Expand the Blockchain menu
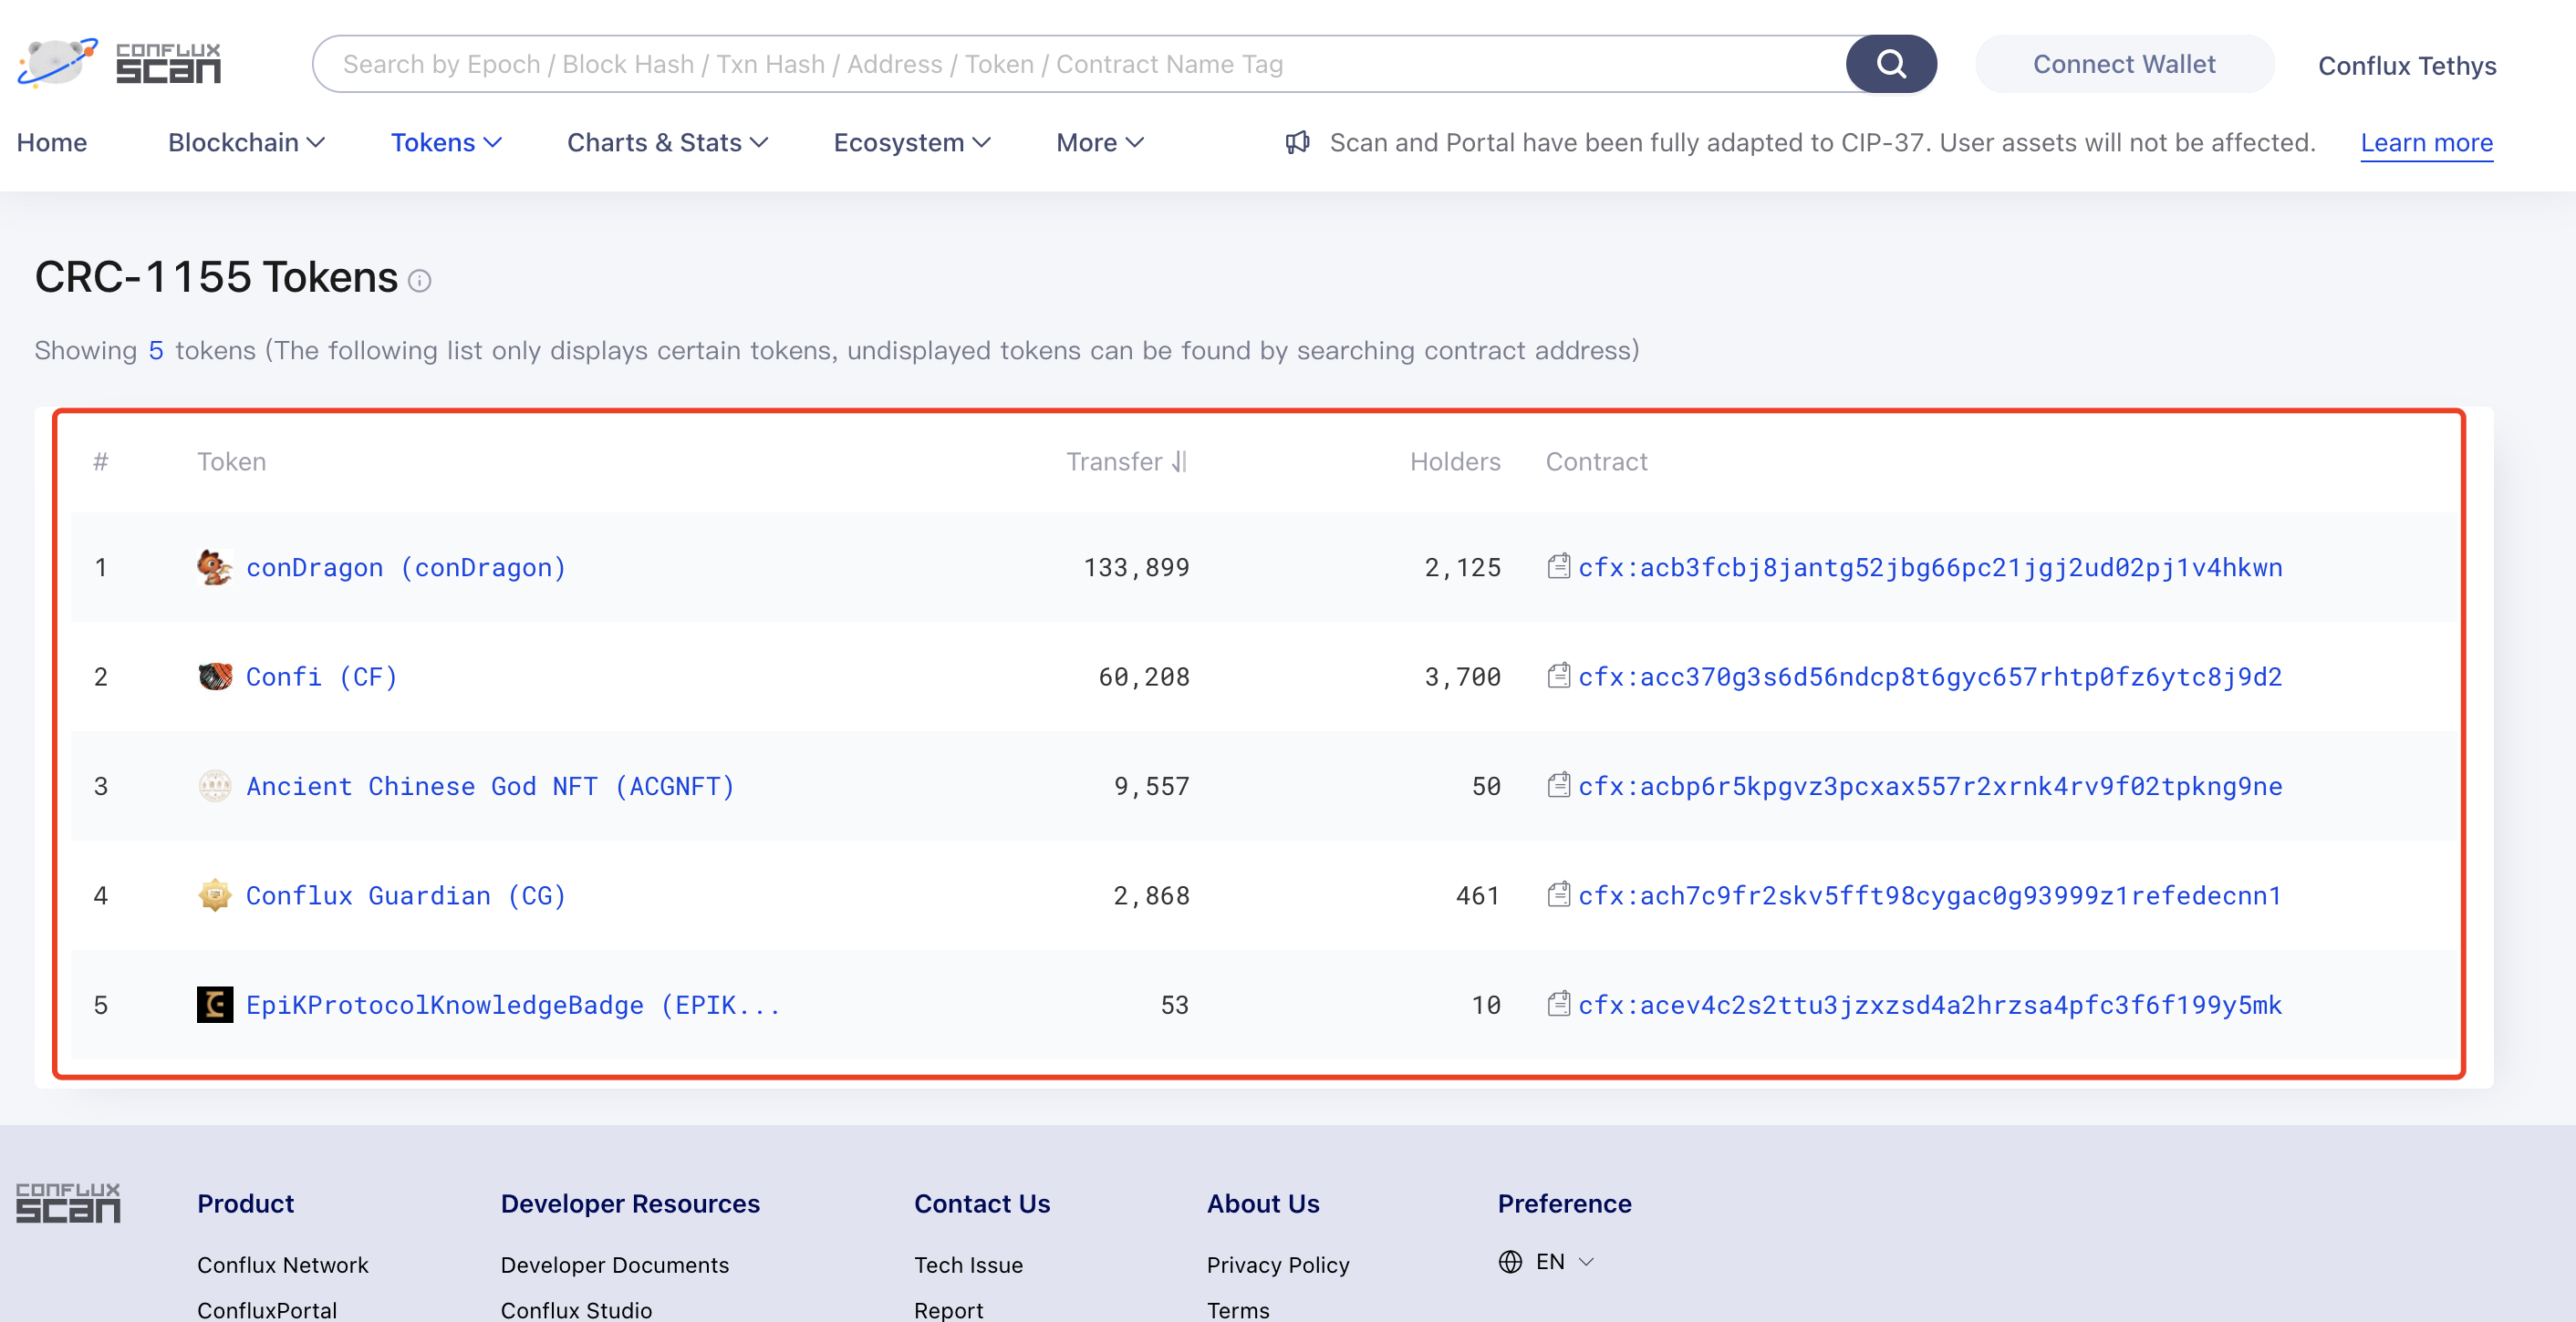Screen dimensions: 2576x1322 pyautogui.click(x=246, y=143)
